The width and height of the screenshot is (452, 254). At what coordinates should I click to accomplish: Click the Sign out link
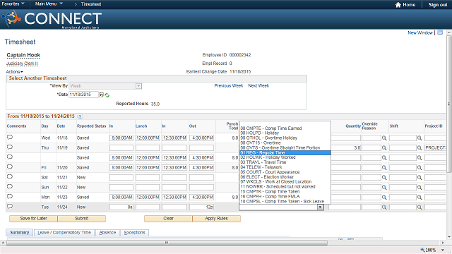pos(438,5)
